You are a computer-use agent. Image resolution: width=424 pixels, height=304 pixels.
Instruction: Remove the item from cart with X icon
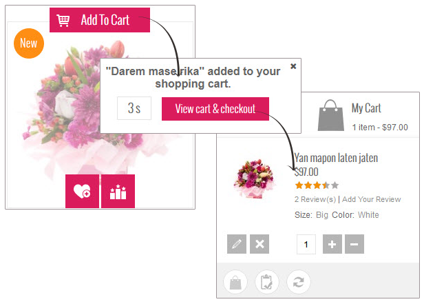tap(259, 244)
